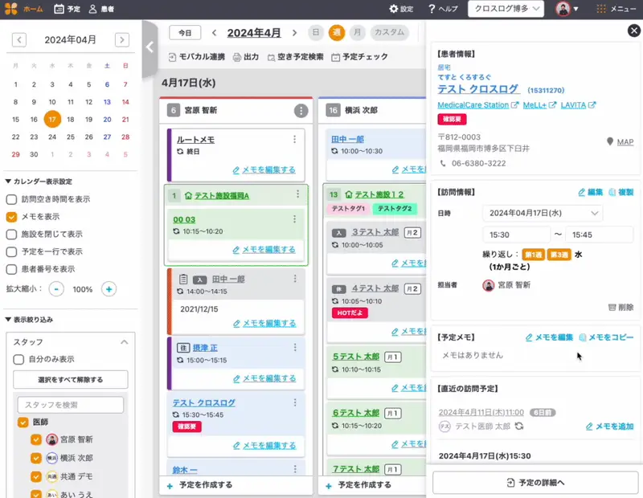Click the 今日 today button
The height and width of the screenshot is (498, 643).
pos(185,33)
